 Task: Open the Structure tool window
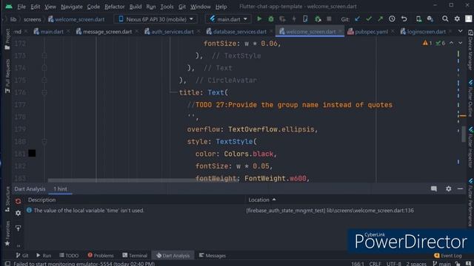coord(7,199)
